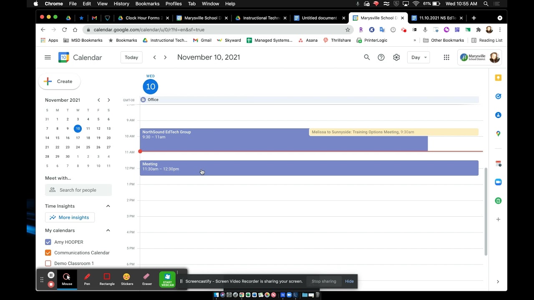Open Google Tasks in the side panel
This screenshot has height=300, width=534.
498,96
